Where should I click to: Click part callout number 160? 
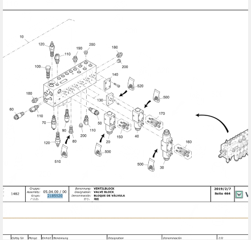188,142
